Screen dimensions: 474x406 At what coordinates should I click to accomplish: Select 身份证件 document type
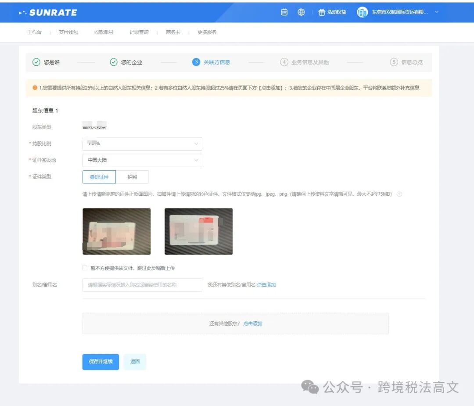pos(99,177)
